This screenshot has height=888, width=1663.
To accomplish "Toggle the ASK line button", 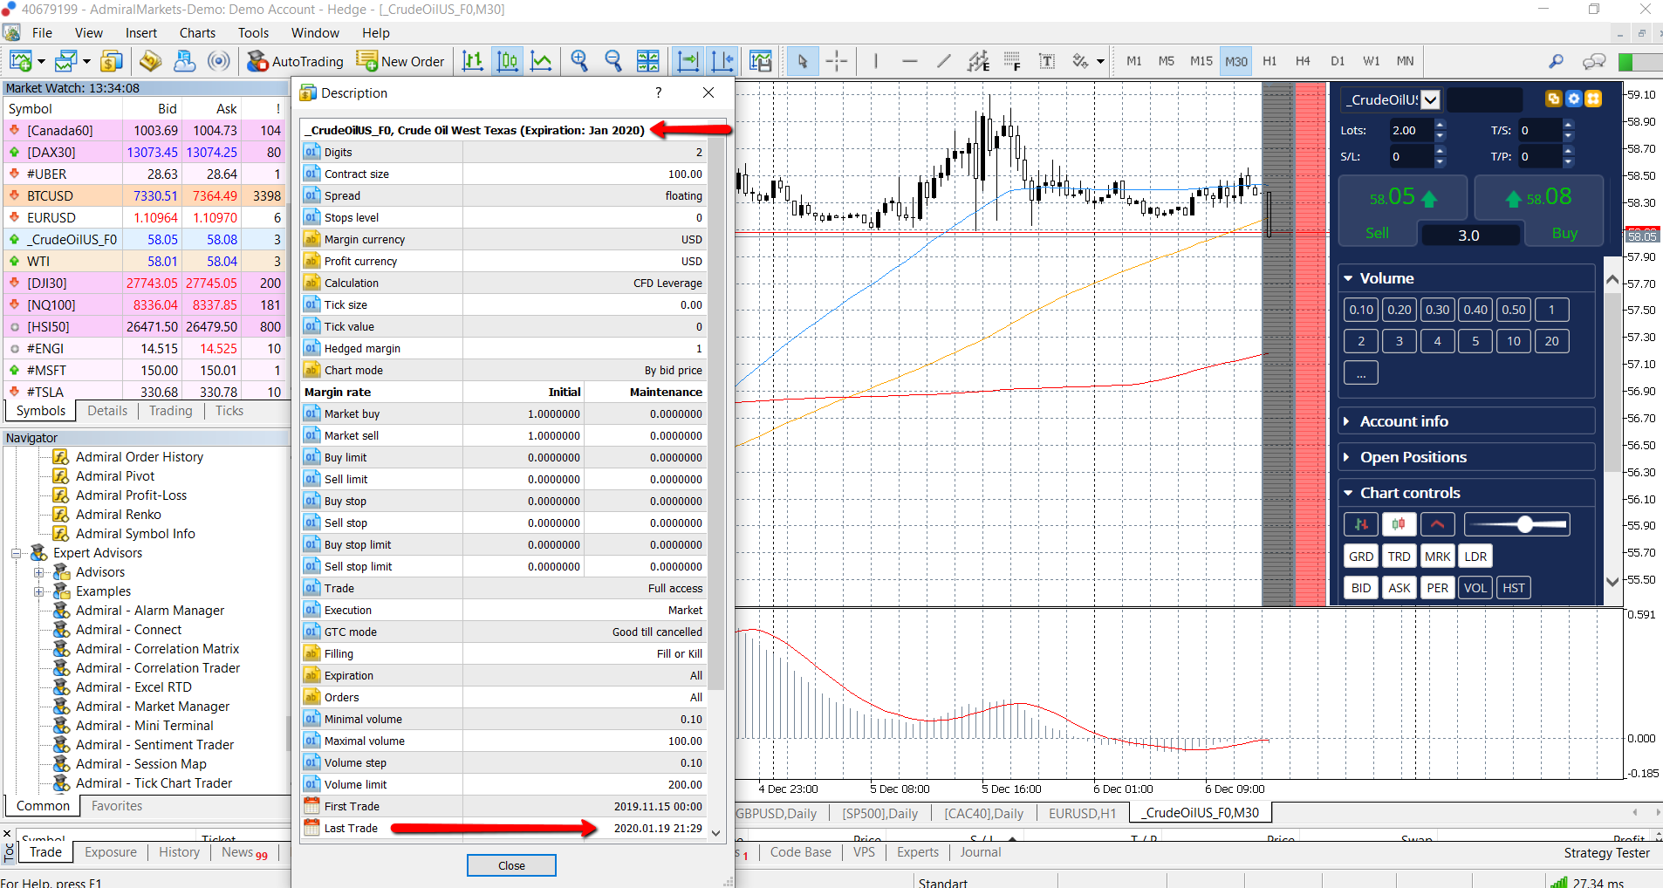I will pos(1400,588).
